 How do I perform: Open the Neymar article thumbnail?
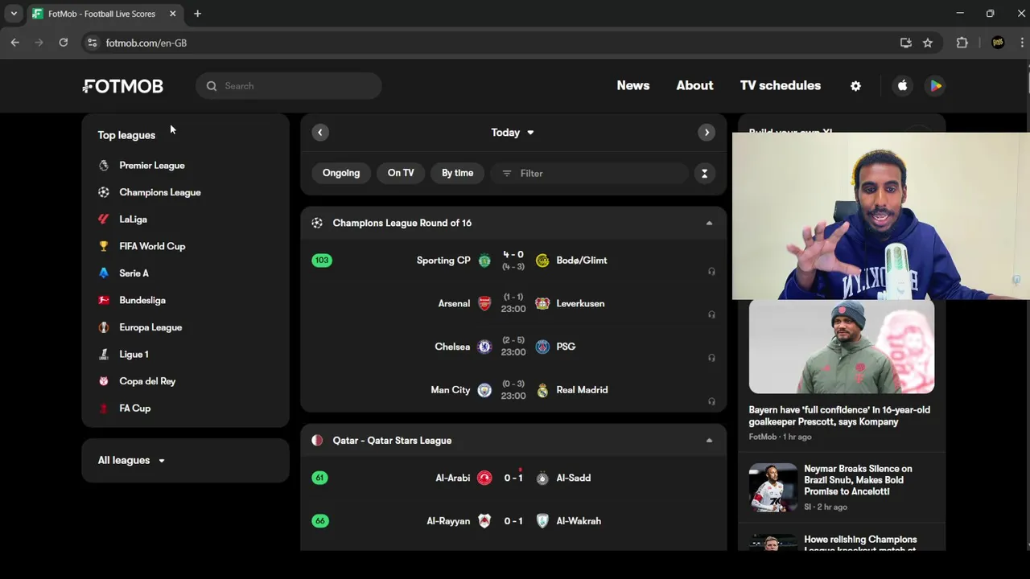click(773, 488)
